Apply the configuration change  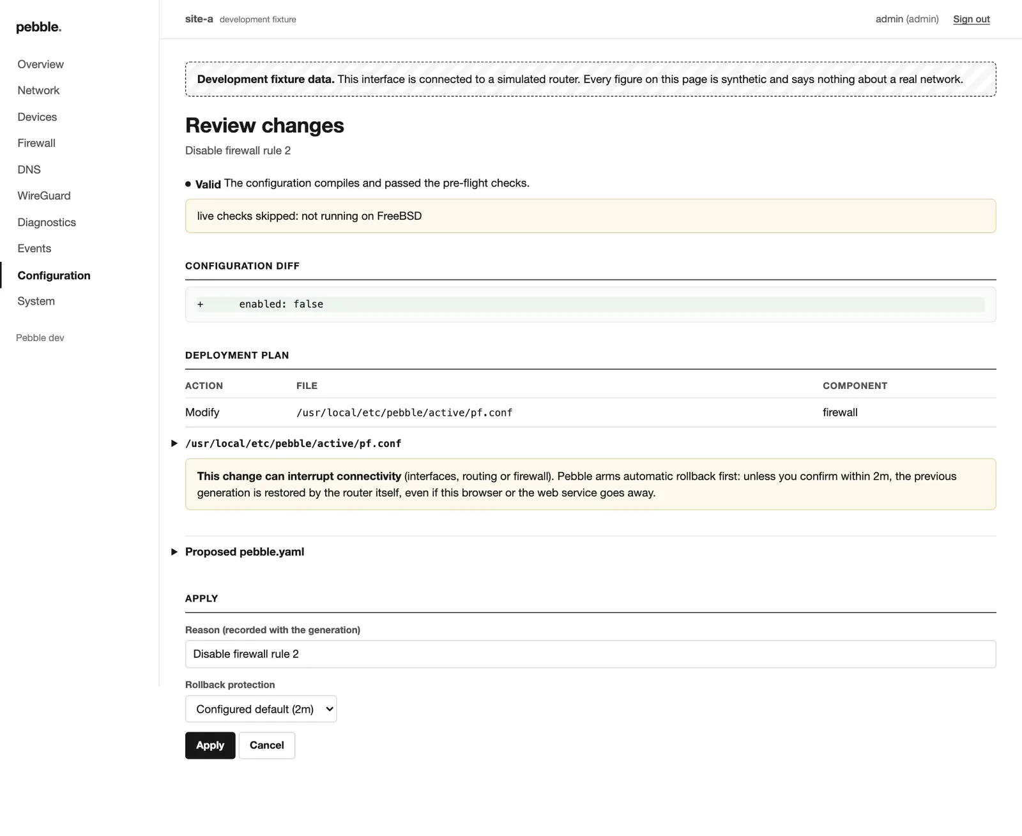point(210,745)
